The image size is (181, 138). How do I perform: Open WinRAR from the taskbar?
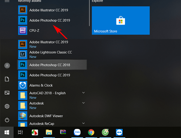pyautogui.click(x=63, y=132)
